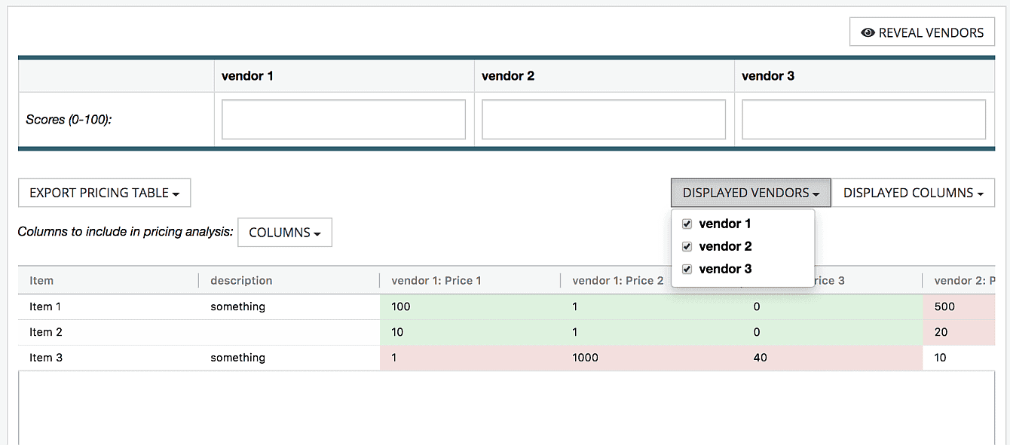This screenshot has width=1010, height=445.
Task: Click the green cell with value 100
Action: pyautogui.click(x=470, y=306)
